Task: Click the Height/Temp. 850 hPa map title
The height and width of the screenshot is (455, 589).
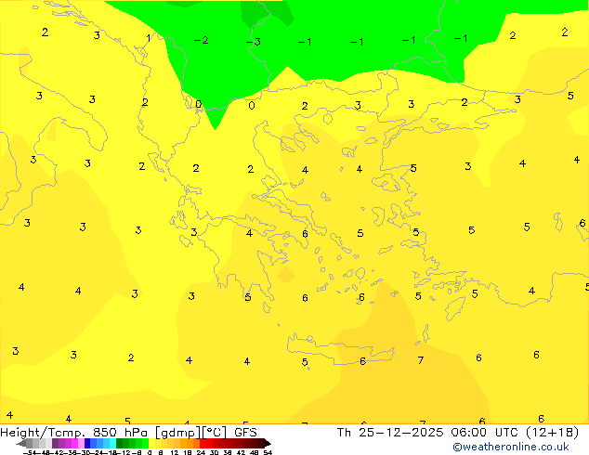Action: pyautogui.click(x=74, y=433)
